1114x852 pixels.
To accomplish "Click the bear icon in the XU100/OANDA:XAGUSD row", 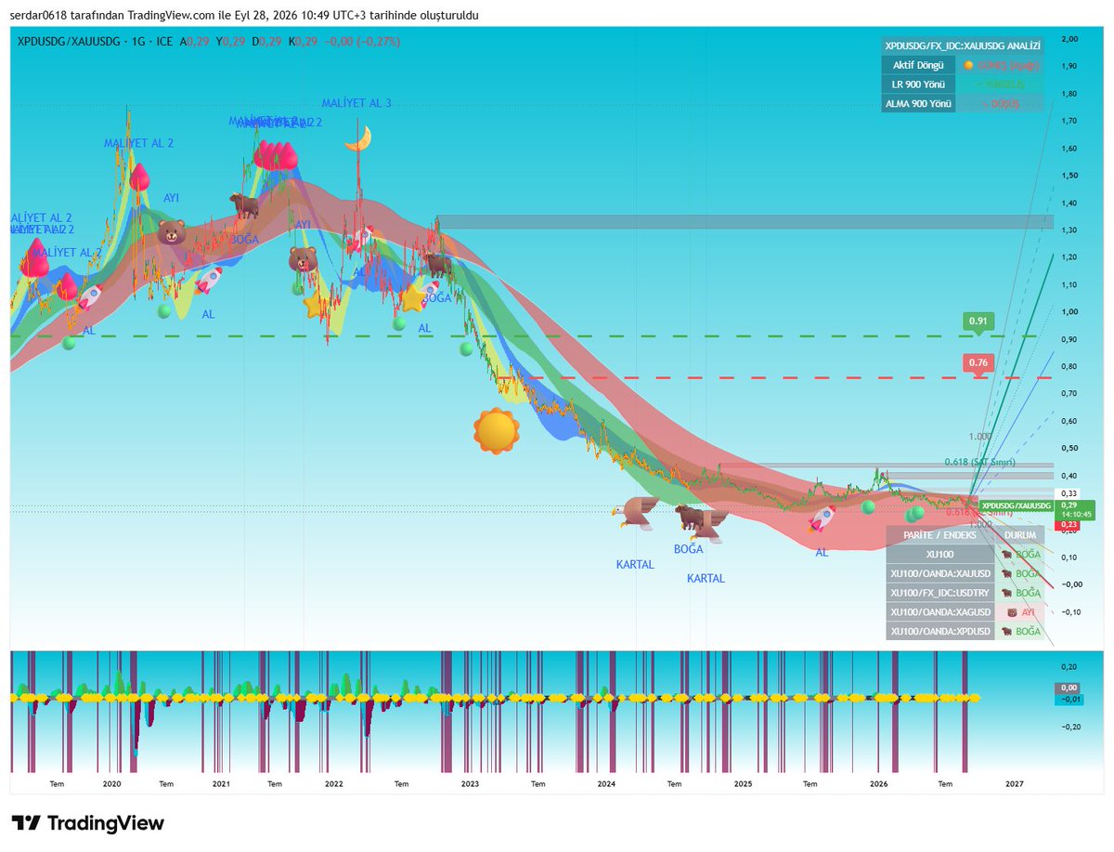I will click(1013, 612).
